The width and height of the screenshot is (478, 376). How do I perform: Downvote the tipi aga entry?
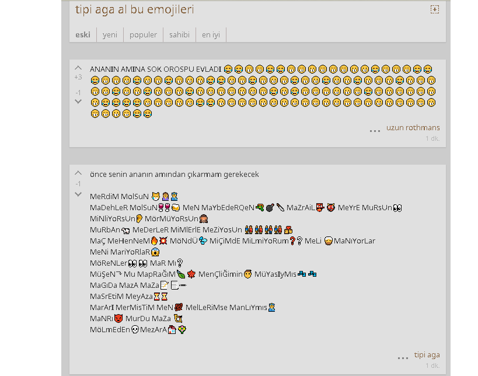(x=78, y=194)
